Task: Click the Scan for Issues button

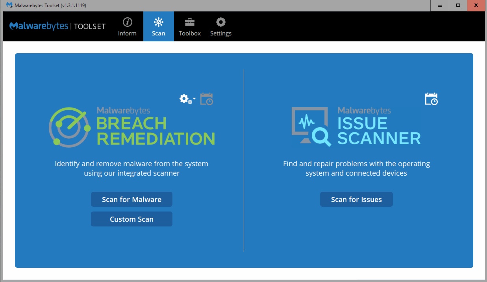Action: coord(356,199)
